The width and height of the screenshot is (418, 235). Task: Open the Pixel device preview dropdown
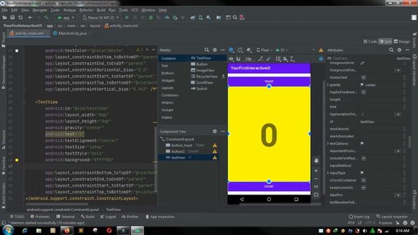[264, 50]
